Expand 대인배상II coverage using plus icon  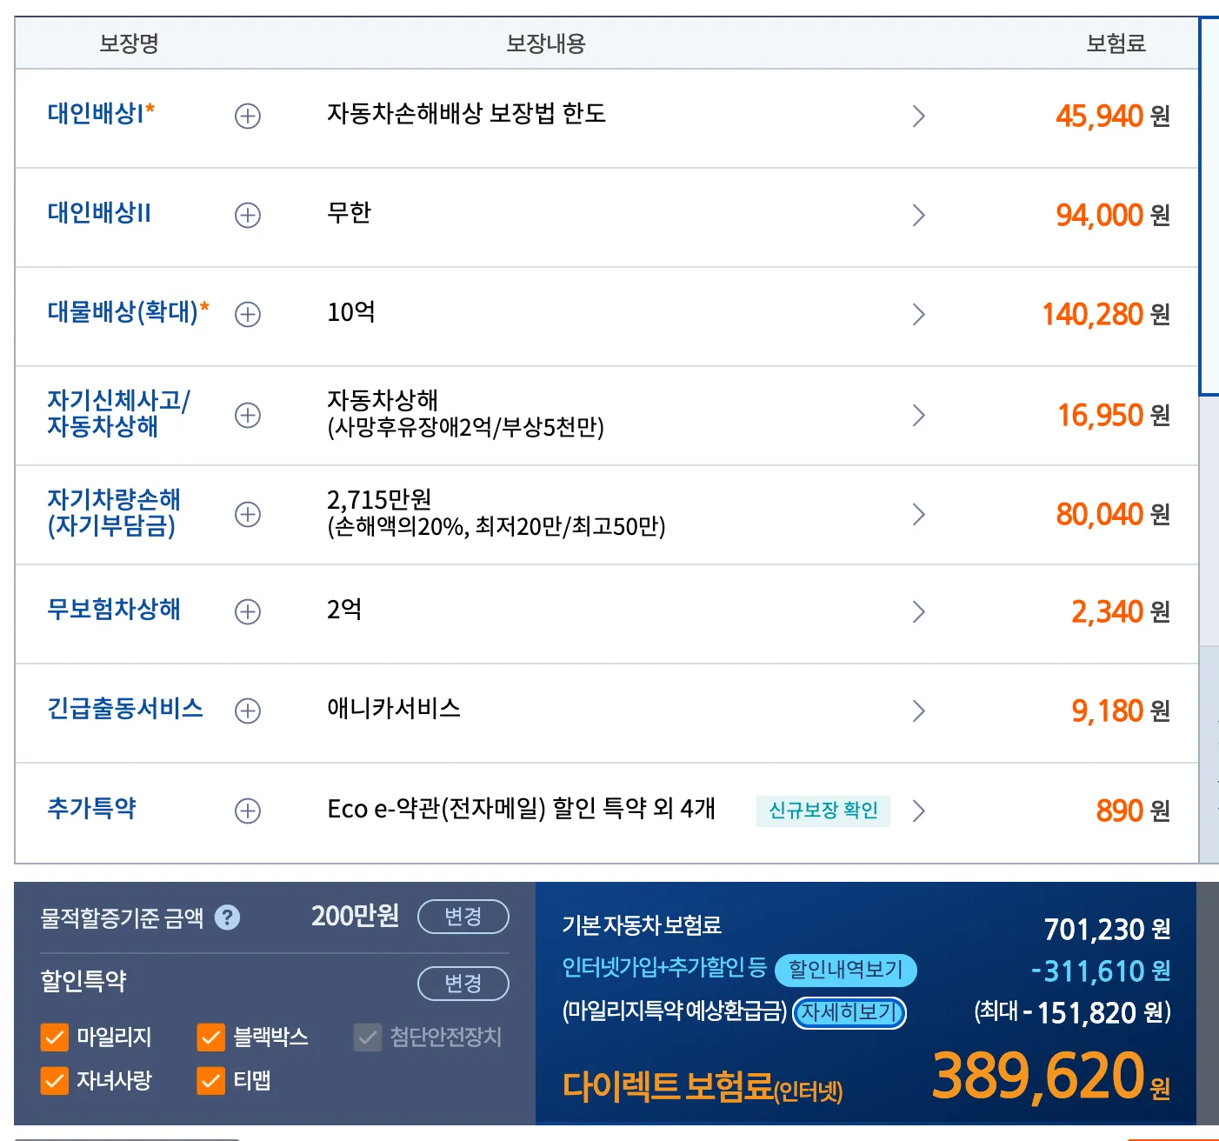coord(247,215)
